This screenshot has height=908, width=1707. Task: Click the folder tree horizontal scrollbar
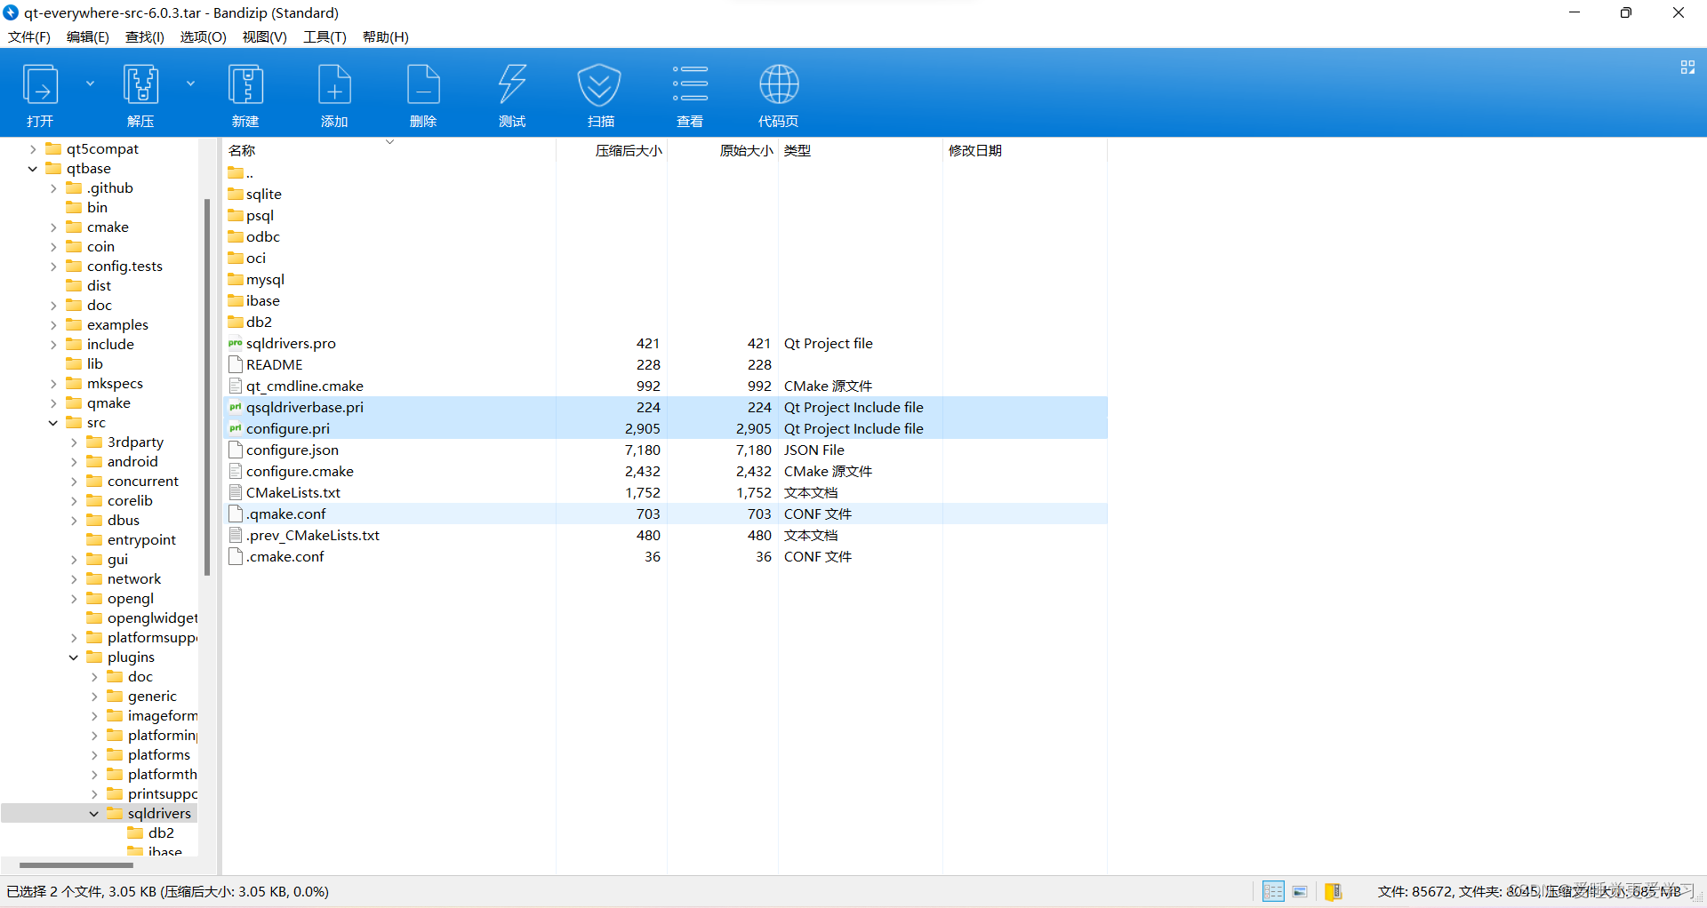tap(76, 864)
